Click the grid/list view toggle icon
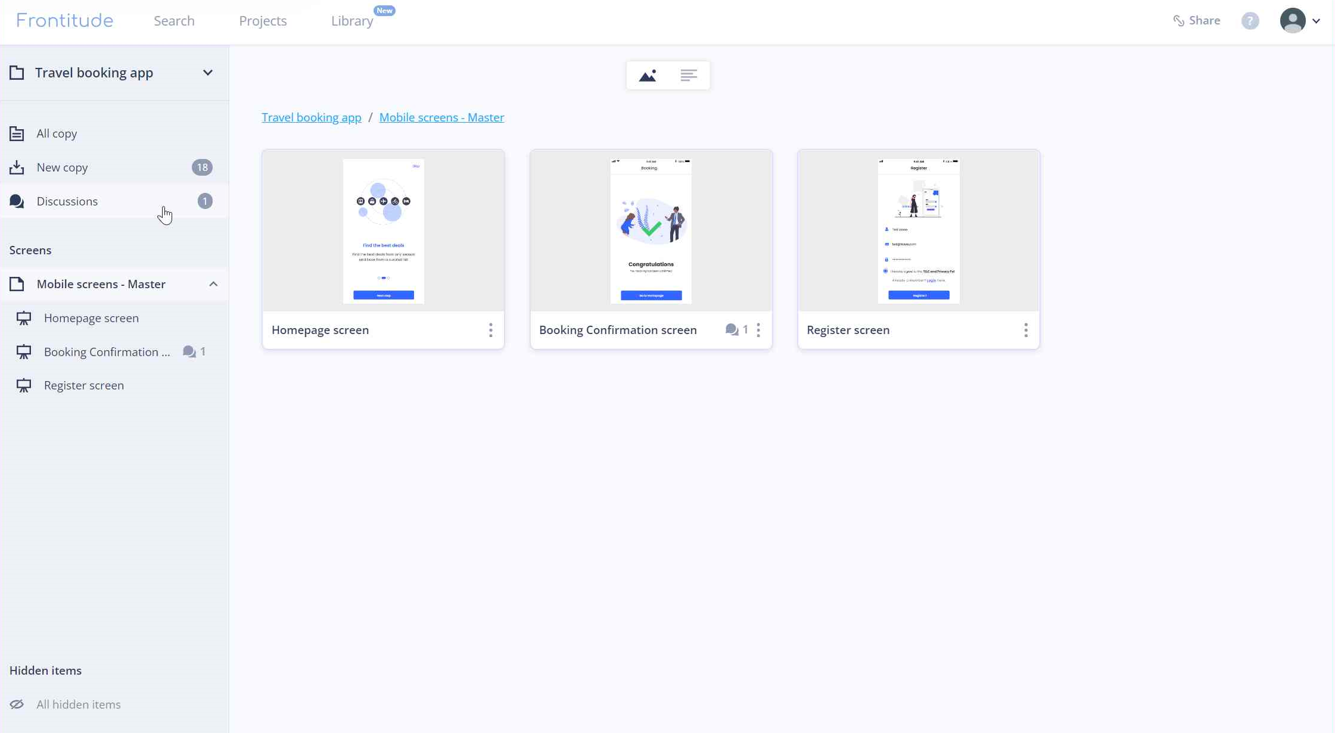 (x=689, y=75)
